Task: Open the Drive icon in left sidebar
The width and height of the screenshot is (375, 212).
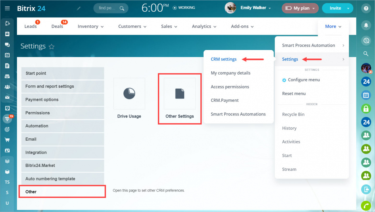Action: [x=7, y=76]
